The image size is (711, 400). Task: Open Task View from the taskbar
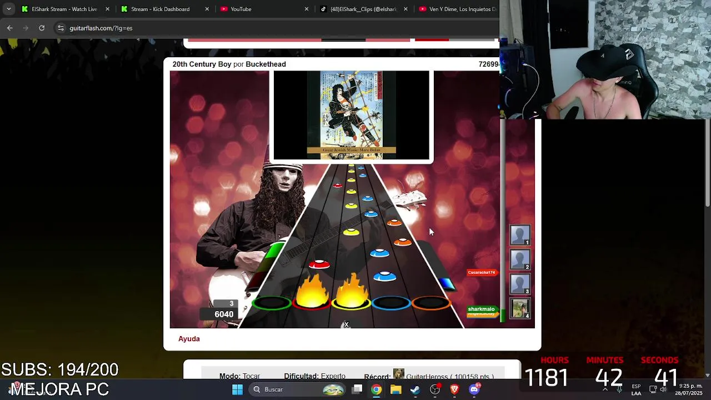[357, 389]
